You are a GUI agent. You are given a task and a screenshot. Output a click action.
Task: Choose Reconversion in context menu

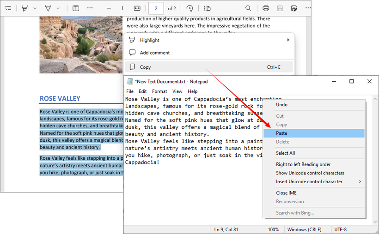tap(314, 202)
